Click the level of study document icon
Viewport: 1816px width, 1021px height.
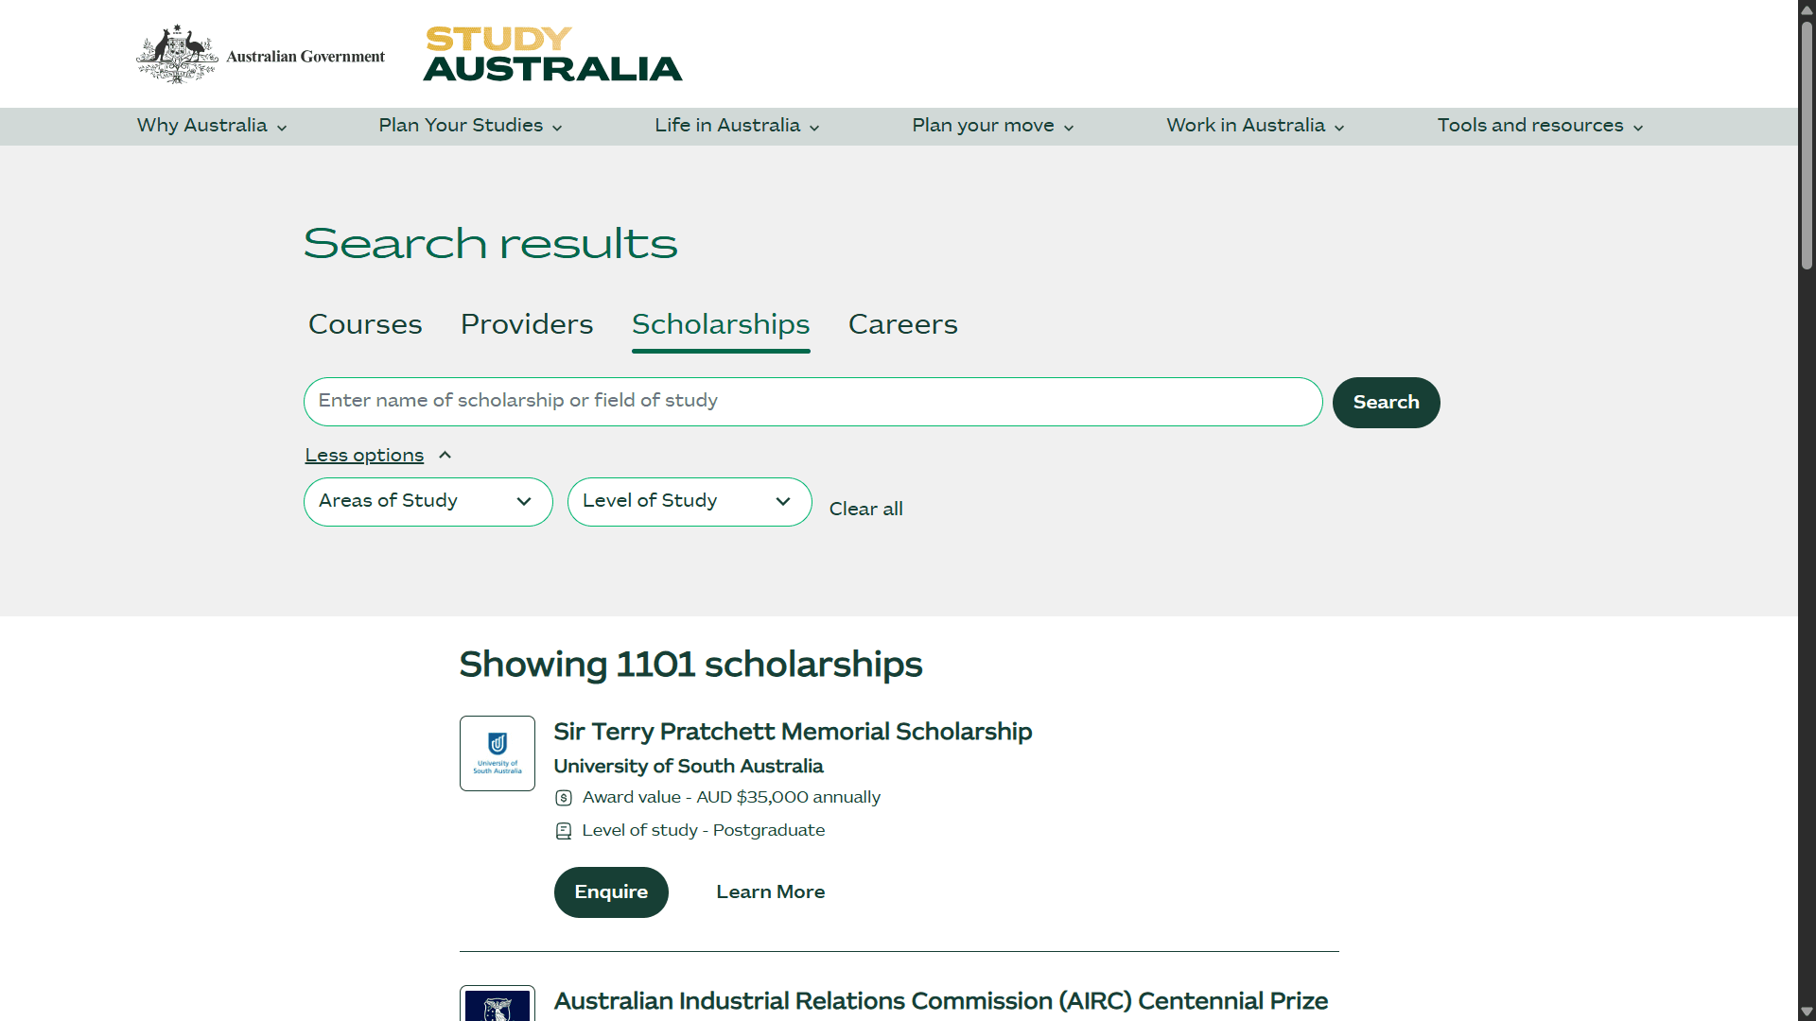[565, 831]
